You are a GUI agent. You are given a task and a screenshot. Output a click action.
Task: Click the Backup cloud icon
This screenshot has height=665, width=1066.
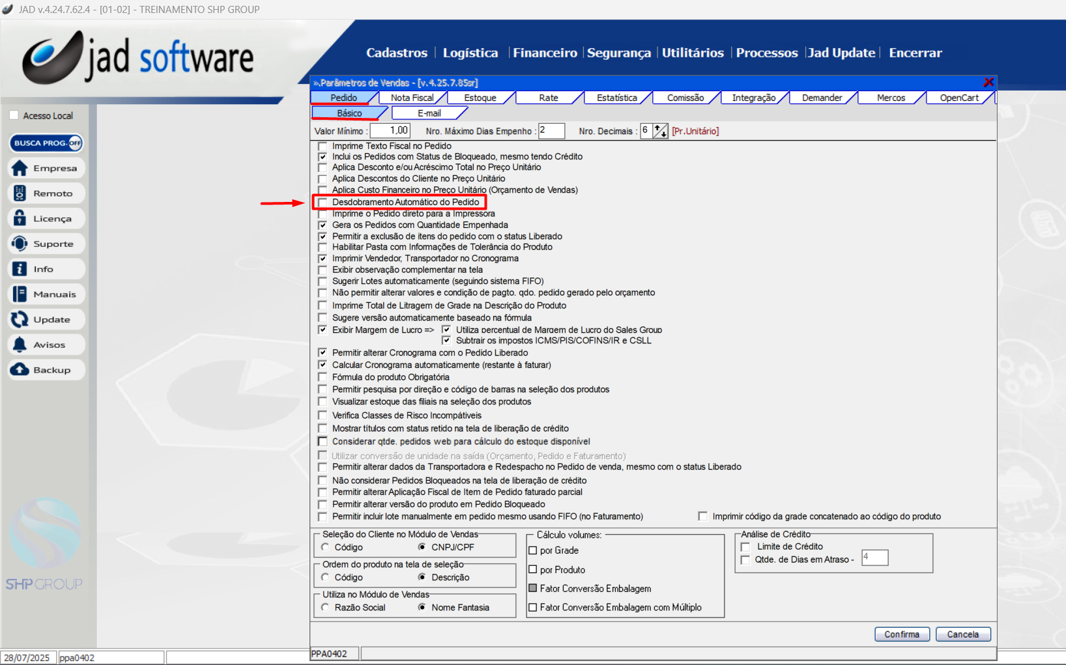pos(20,370)
